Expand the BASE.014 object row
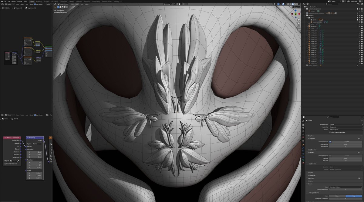Screen dimensions: 364x202 click(x=308, y=26)
